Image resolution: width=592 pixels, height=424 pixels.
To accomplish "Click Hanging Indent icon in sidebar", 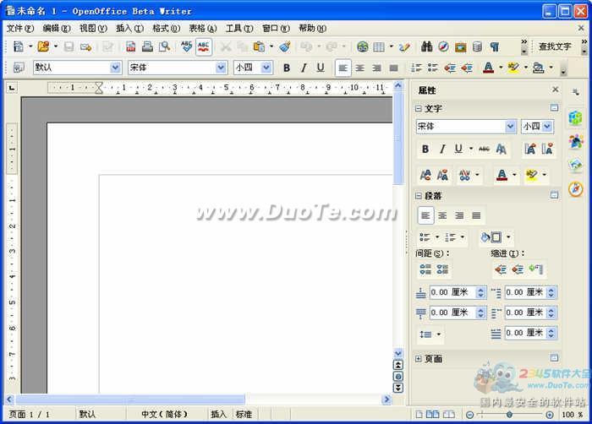I will pos(536,269).
